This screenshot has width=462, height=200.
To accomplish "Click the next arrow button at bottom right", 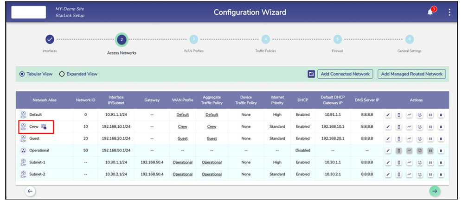I will 435,191.
